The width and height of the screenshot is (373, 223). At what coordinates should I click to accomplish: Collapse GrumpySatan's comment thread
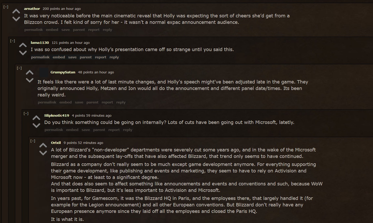point(19,68)
